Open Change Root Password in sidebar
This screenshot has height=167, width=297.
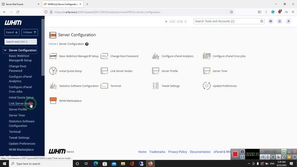click(18, 68)
